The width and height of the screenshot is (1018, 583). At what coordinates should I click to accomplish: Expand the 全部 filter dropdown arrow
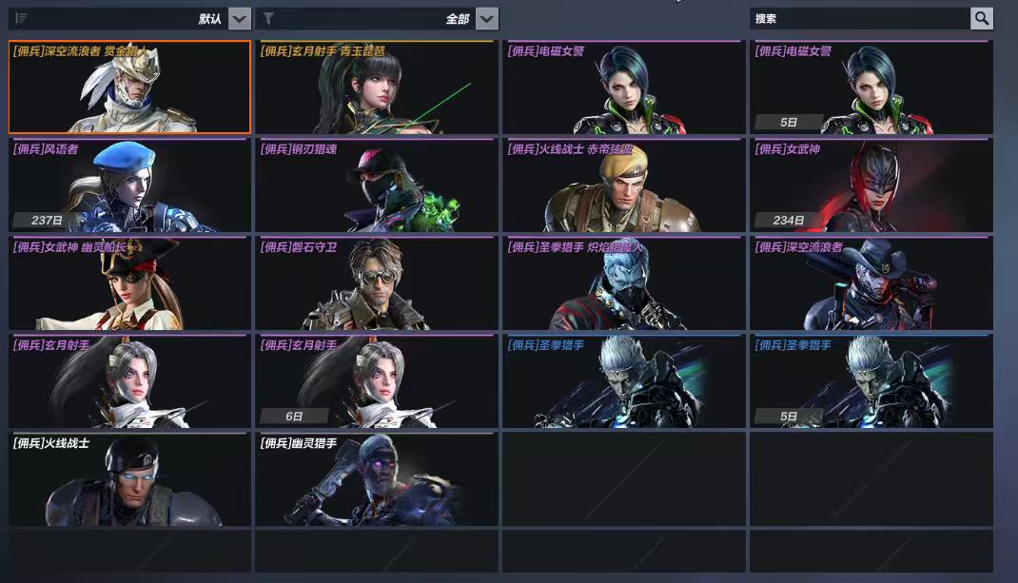[487, 19]
